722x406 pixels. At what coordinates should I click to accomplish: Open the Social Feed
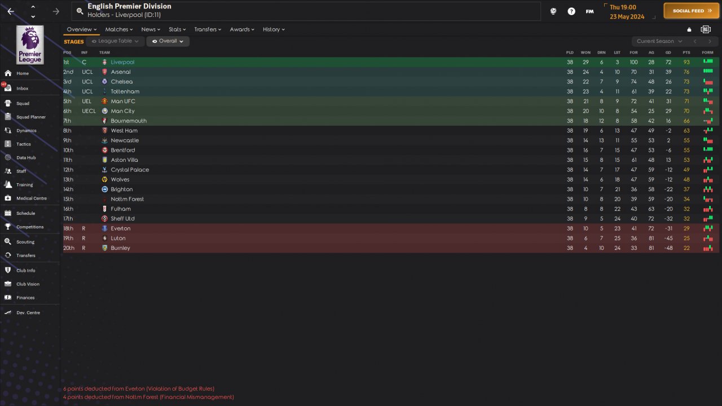692,11
